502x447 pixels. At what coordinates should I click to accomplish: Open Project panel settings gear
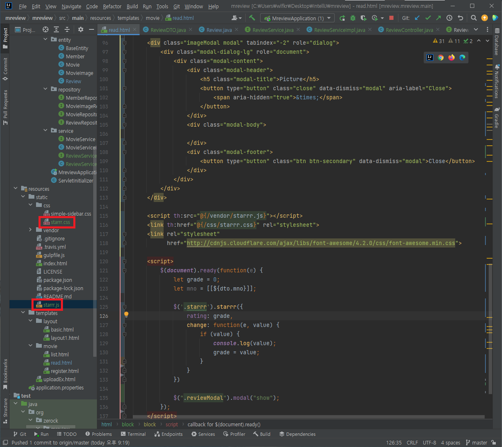tap(81, 29)
